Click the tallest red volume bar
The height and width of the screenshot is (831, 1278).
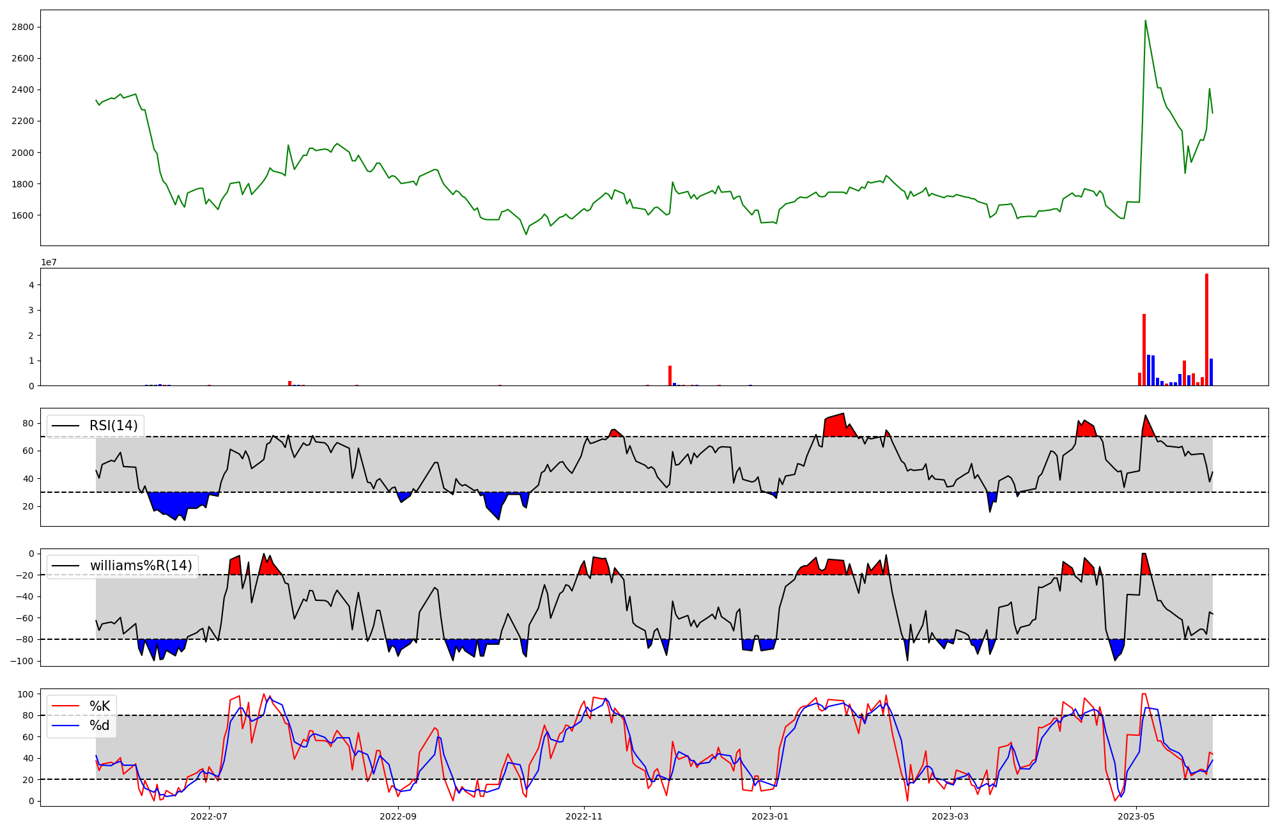tap(1206, 330)
